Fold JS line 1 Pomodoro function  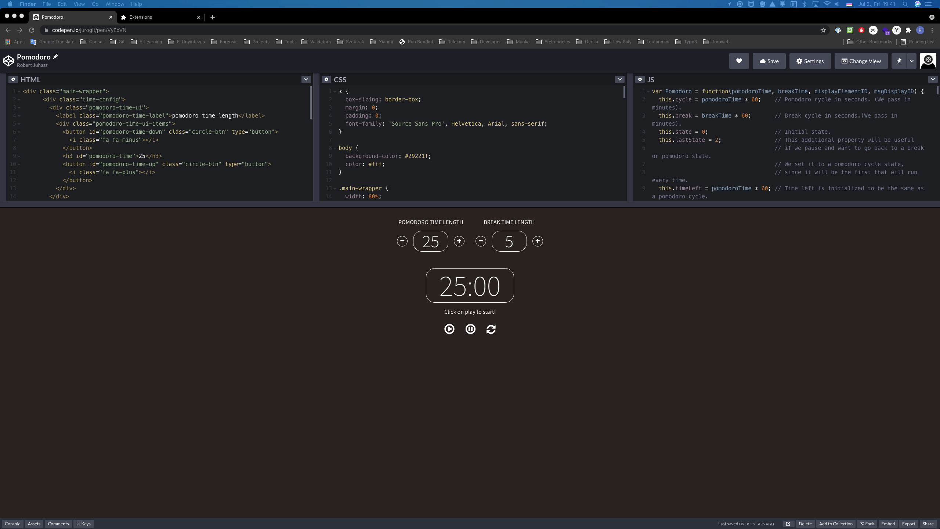click(648, 91)
